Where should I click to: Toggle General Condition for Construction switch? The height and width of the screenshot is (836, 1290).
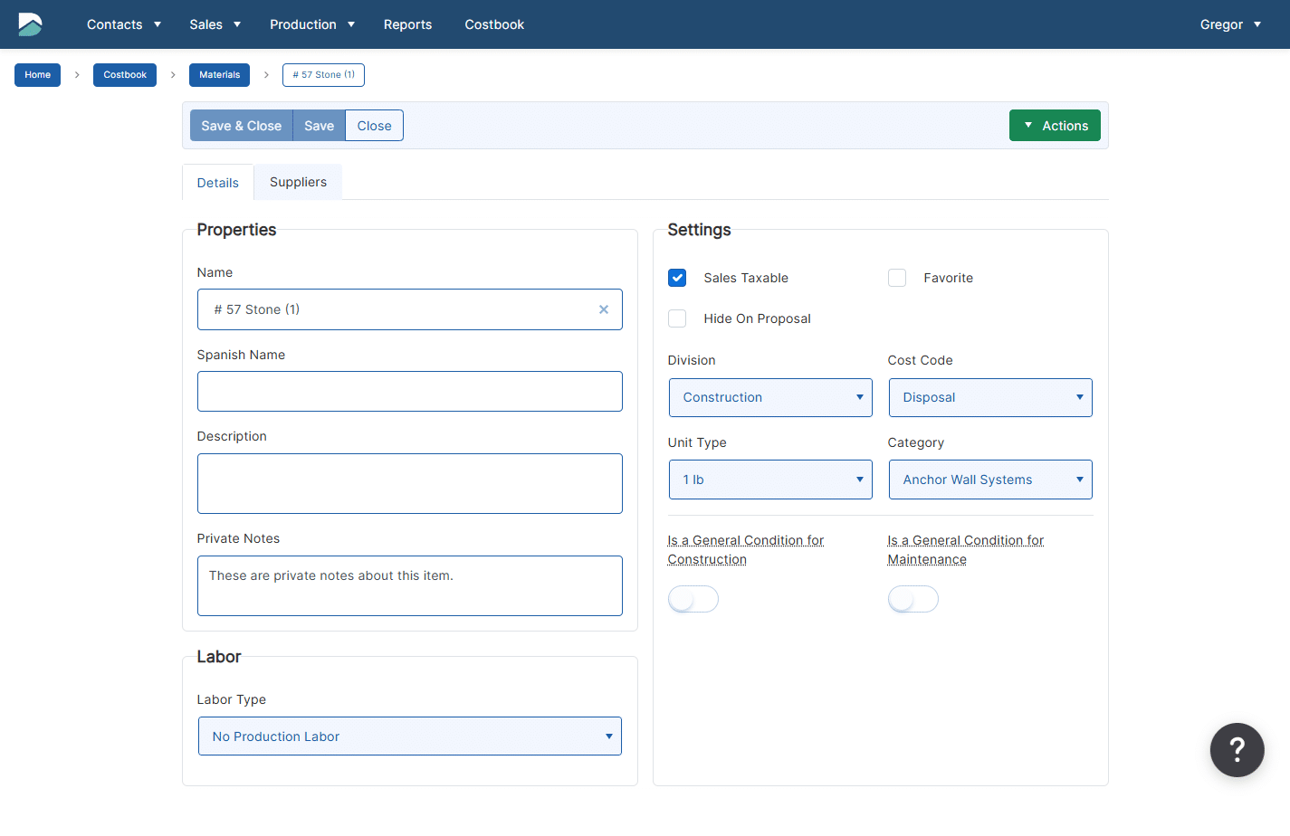coord(693,599)
